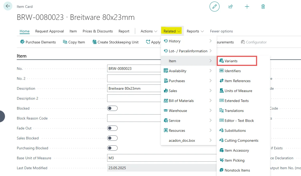Open the Actions dropdown
The image size is (301, 176).
[x=149, y=31]
